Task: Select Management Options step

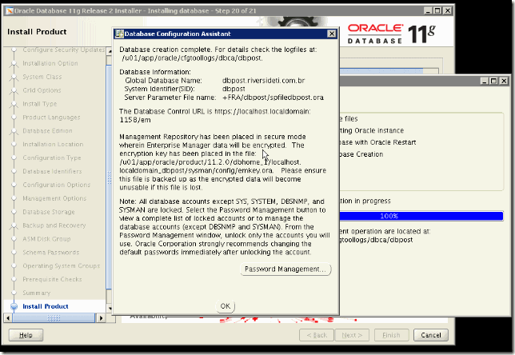Action: tap(54, 198)
